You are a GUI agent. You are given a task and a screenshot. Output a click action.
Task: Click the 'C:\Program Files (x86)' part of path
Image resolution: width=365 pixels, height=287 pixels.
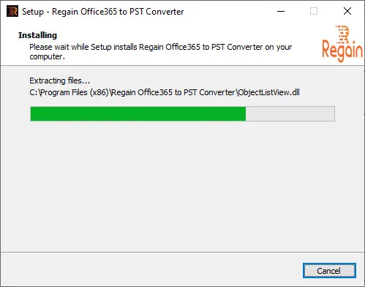(69, 92)
